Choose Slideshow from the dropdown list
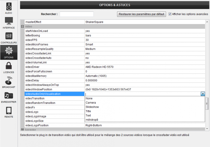This screenshot has height=147, width=210. pos(92,107)
